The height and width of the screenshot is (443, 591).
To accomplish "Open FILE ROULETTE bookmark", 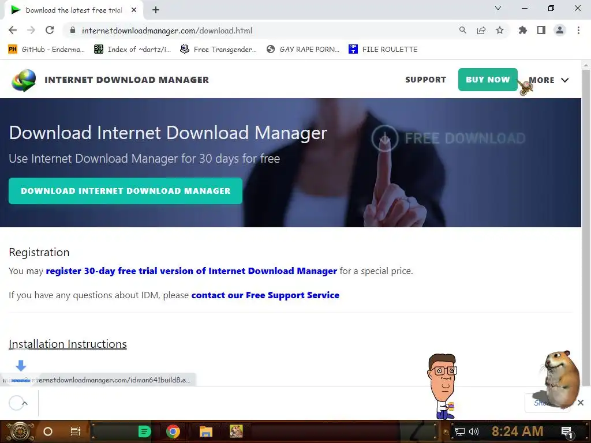I will tap(383, 50).
